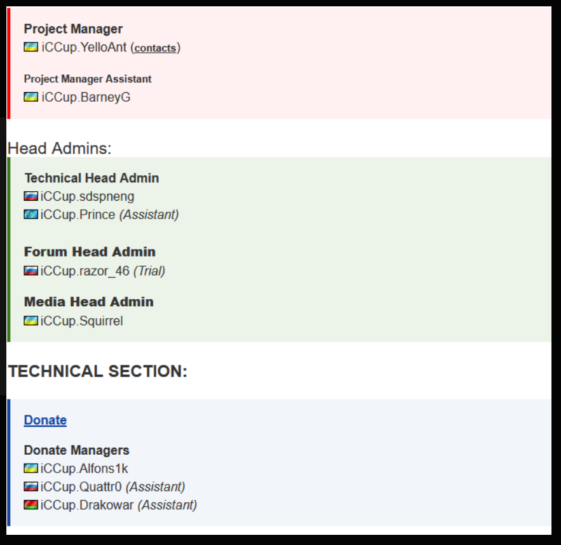Screen dimensions: 561x545
Task: Select the iCCup.YelloAnt username
Action: click(84, 48)
